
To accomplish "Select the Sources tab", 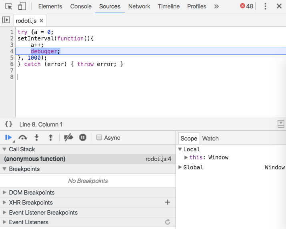I will pos(110,6).
